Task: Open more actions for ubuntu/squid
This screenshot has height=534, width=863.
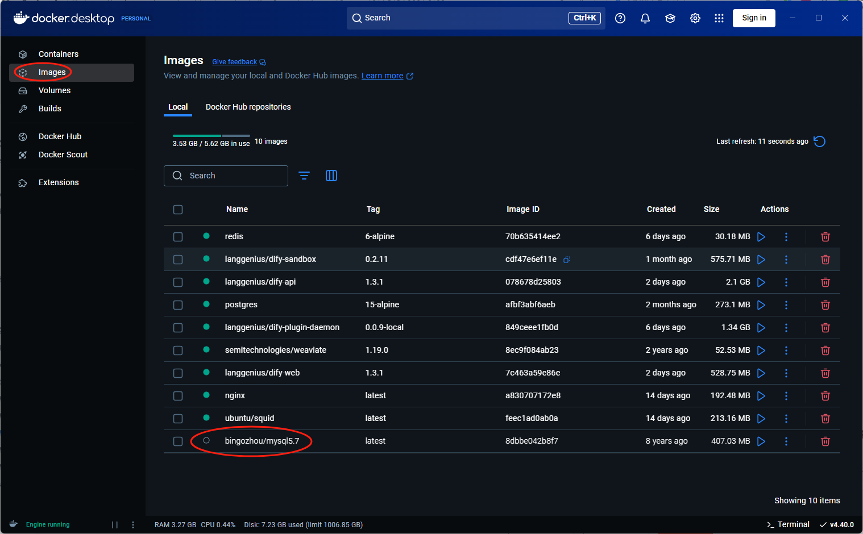Action: (786, 419)
